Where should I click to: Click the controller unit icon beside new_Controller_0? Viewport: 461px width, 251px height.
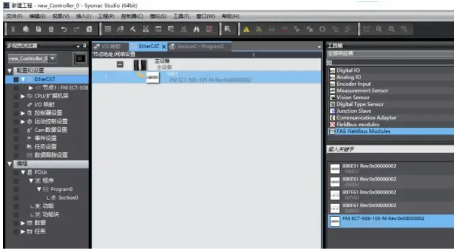point(80,59)
